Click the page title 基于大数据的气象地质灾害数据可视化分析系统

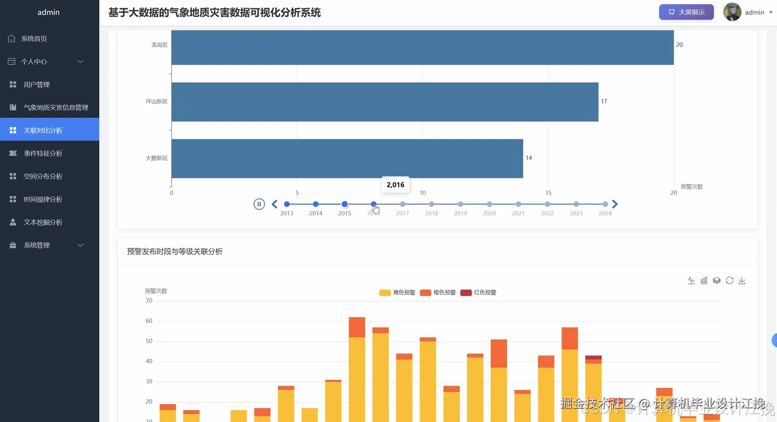[214, 12]
